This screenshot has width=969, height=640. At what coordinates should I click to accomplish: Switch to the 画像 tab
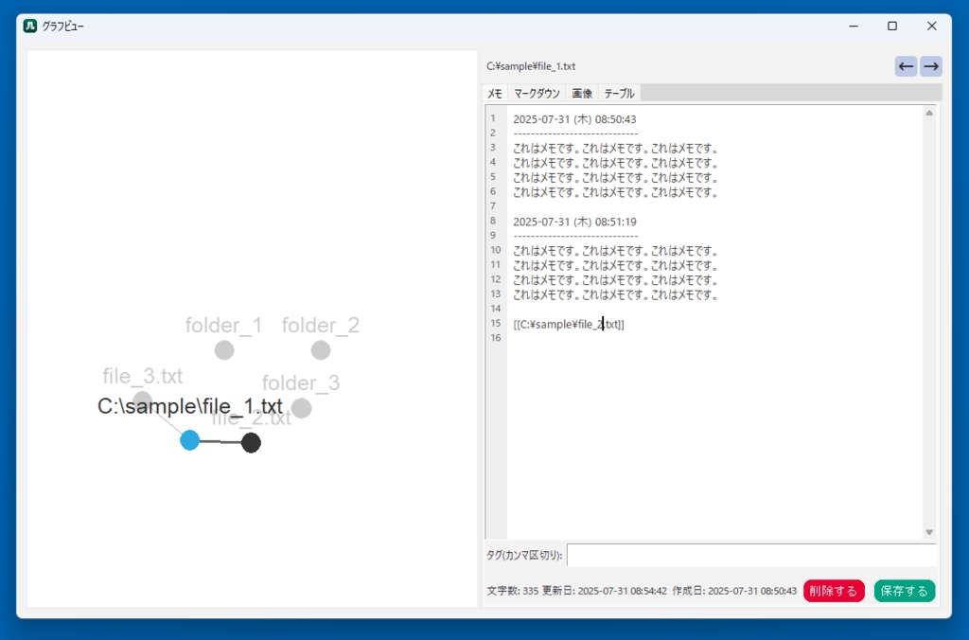tap(582, 94)
